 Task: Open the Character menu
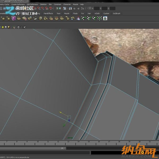[67, 4]
